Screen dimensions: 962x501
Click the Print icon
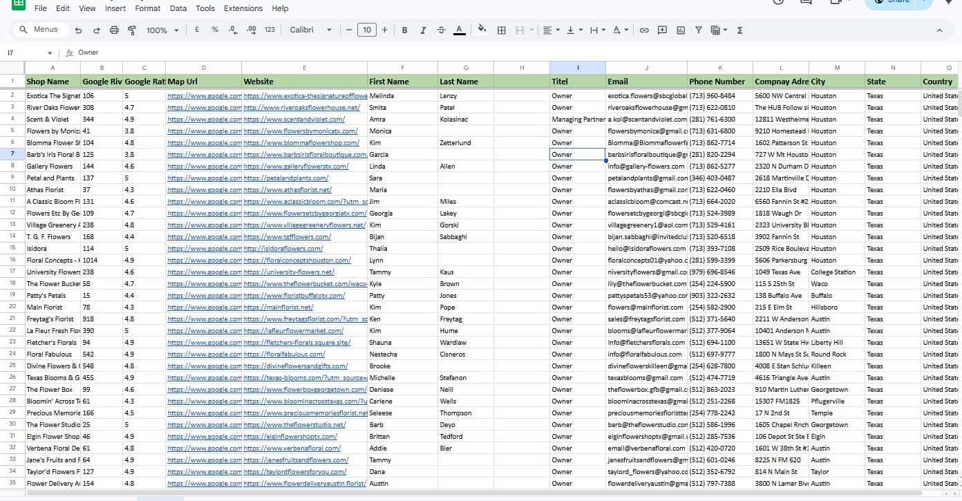(x=115, y=30)
